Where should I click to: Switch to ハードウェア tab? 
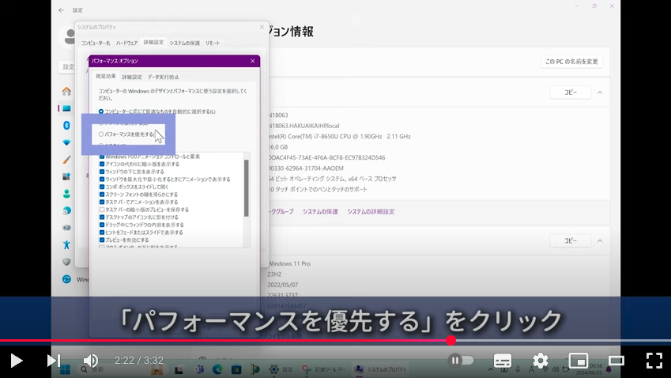click(x=126, y=43)
